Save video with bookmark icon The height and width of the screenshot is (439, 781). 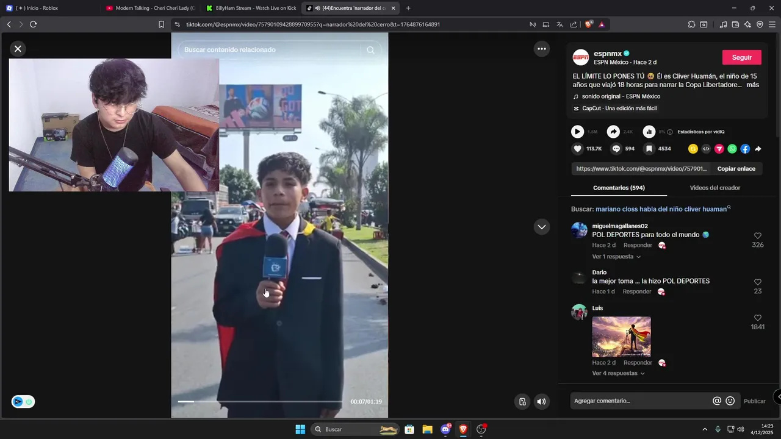pyautogui.click(x=649, y=149)
